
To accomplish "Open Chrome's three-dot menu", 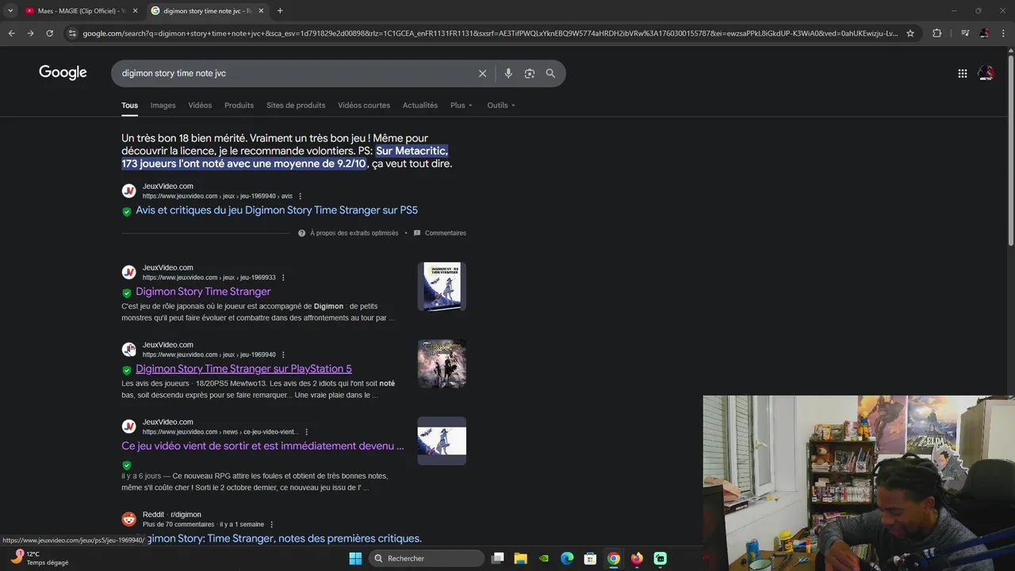I will point(1004,33).
